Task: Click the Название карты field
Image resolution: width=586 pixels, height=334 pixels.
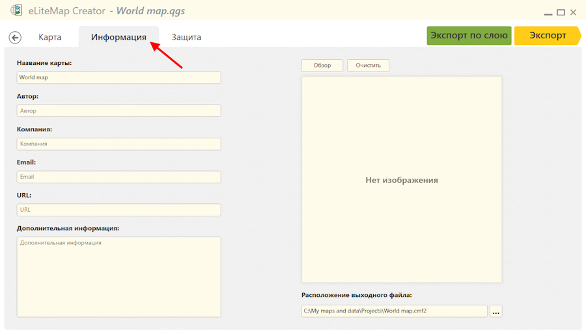Action: [119, 77]
